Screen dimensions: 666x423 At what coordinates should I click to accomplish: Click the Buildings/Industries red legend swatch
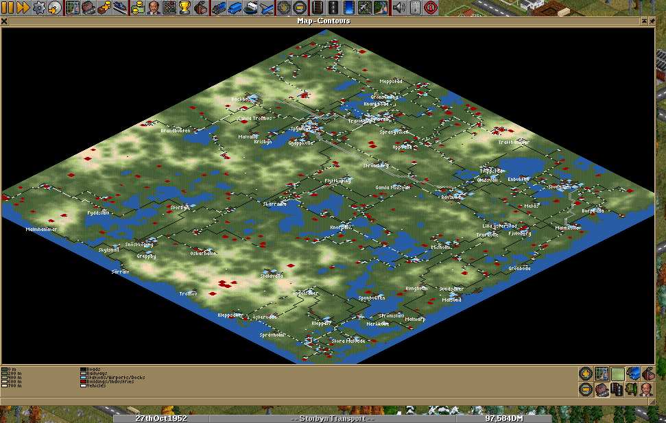coord(83,381)
